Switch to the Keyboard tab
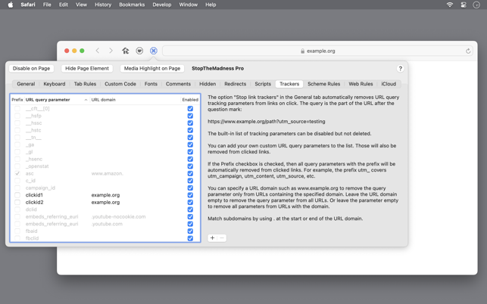The width and height of the screenshot is (487, 304). point(55,84)
